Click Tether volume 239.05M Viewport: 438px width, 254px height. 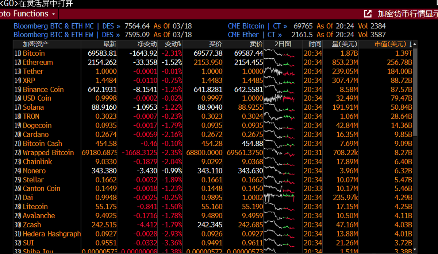pos(345,71)
